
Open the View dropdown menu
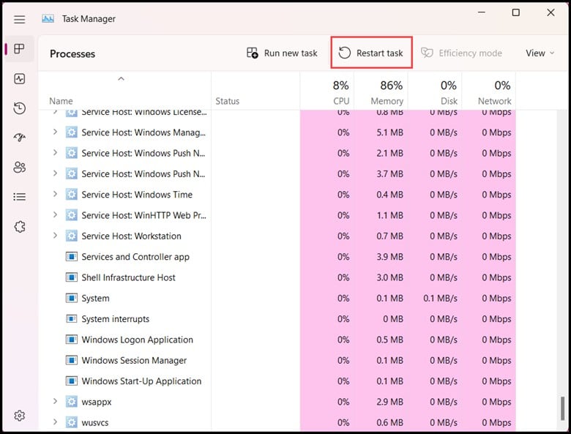540,53
